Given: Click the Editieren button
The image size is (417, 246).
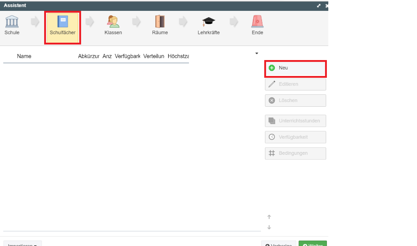Looking at the screenshot, I should point(295,84).
